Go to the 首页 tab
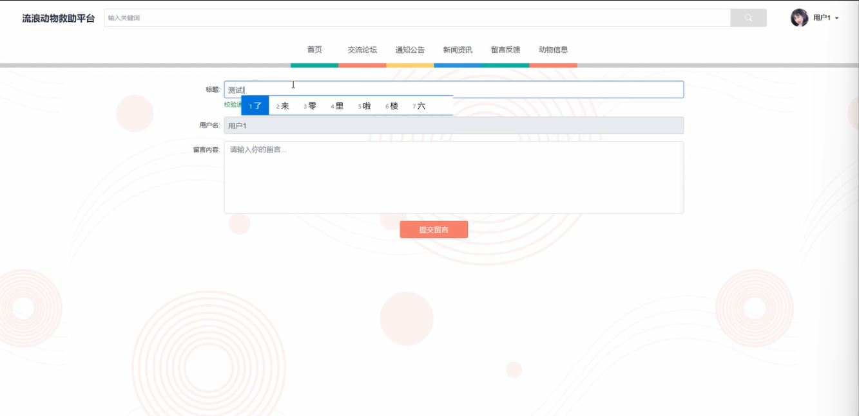This screenshot has width=859, height=416. [314, 50]
